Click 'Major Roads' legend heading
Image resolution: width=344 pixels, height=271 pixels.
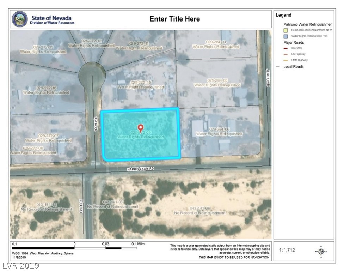tap(294, 42)
